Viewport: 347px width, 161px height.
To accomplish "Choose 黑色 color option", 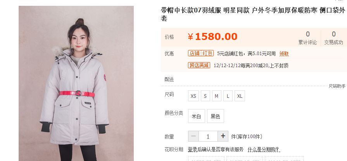I will [x=216, y=116].
